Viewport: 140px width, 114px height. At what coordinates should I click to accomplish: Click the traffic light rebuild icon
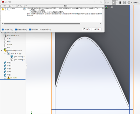point(120,3)
